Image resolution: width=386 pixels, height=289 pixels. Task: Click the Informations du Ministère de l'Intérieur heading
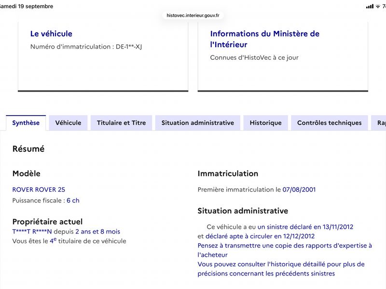click(264, 39)
